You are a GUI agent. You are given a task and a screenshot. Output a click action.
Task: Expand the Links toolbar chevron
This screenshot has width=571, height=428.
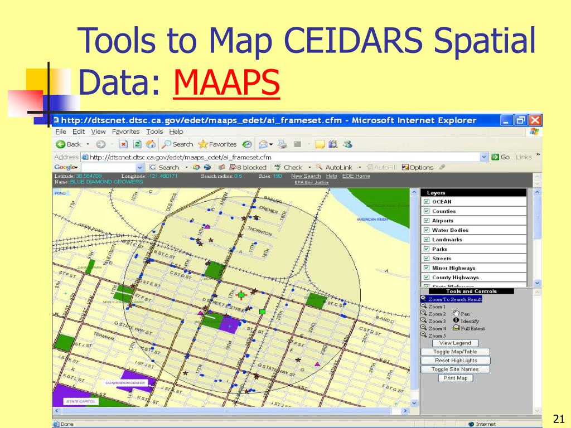tap(538, 155)
